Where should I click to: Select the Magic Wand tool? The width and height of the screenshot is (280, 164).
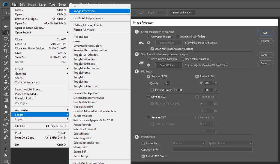6,45
